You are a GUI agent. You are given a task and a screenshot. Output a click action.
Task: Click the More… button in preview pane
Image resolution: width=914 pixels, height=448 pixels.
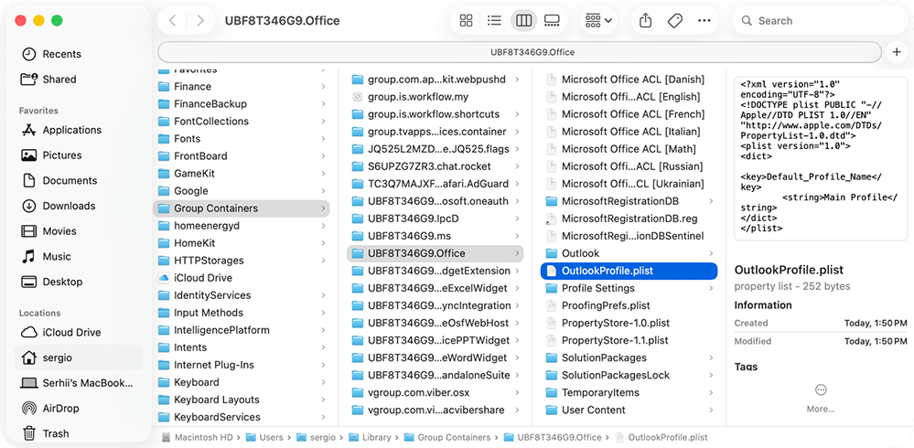tap(821, 398)
